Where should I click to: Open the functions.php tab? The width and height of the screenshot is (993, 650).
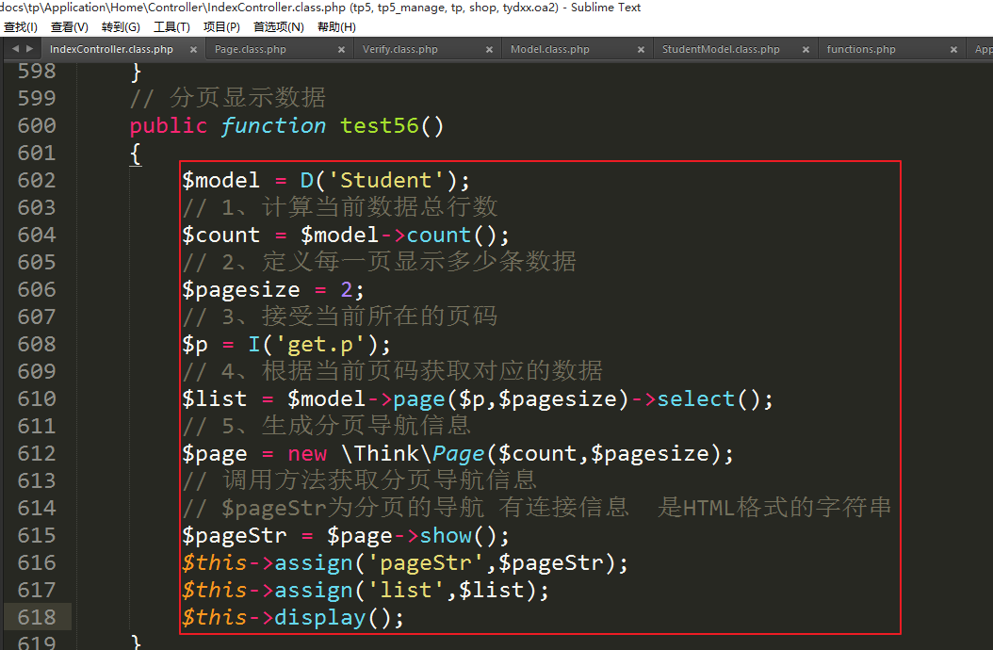[x=861, y=49]
